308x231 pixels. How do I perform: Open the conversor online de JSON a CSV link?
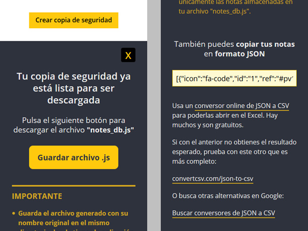(x=241, y=106)
